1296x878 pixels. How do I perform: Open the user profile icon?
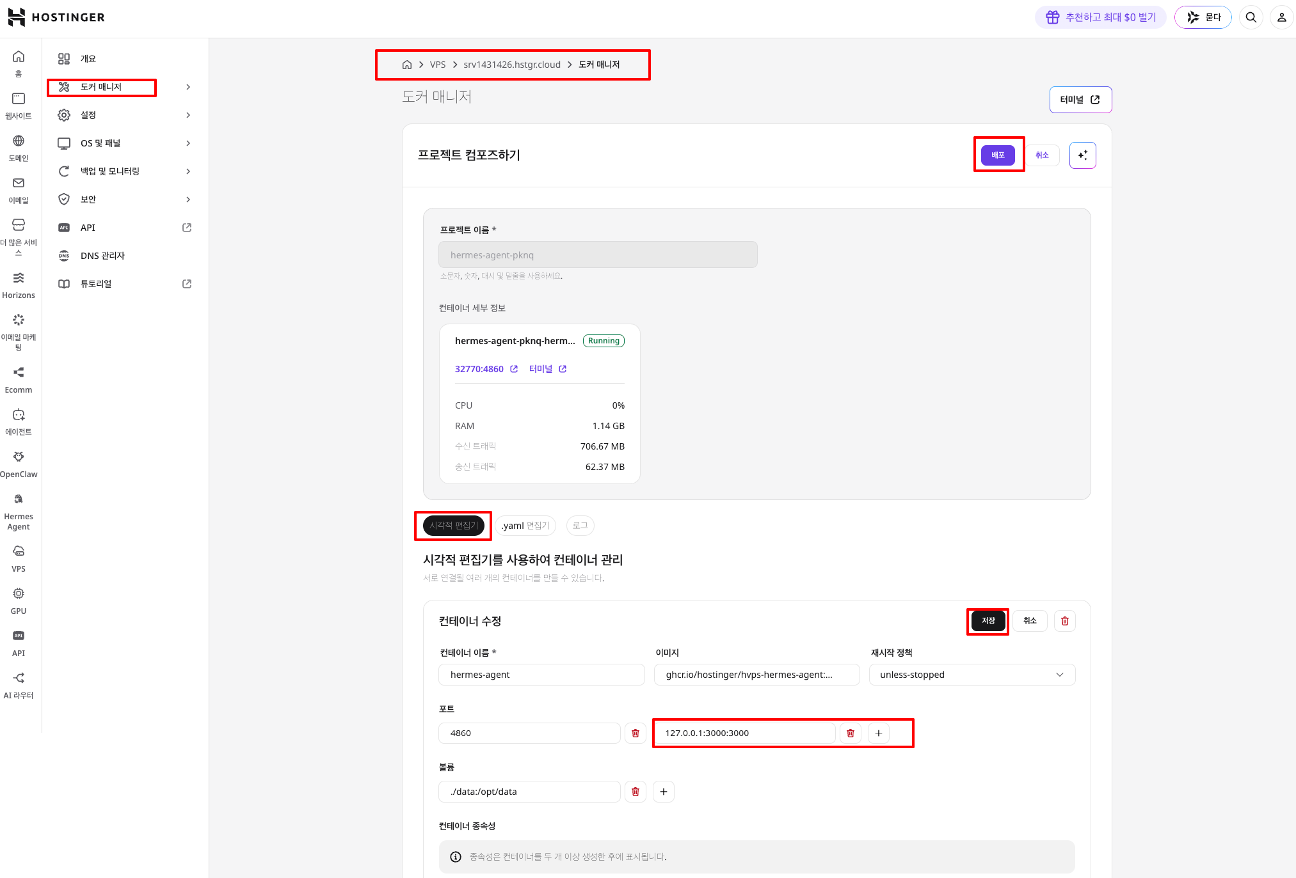pos(1281,17)
